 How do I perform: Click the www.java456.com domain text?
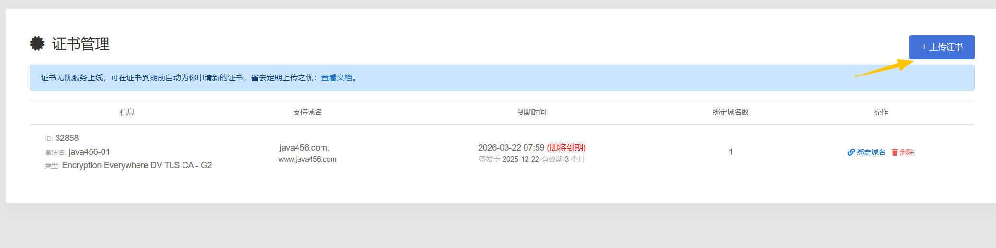coord(308,159)
